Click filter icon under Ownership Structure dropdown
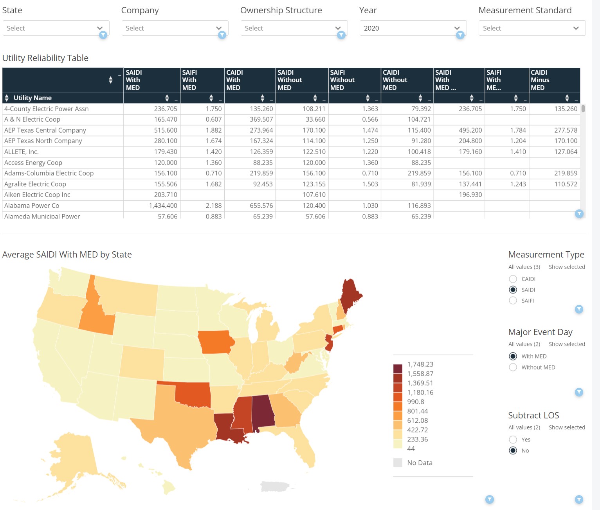600x510 pixels. 341,35
